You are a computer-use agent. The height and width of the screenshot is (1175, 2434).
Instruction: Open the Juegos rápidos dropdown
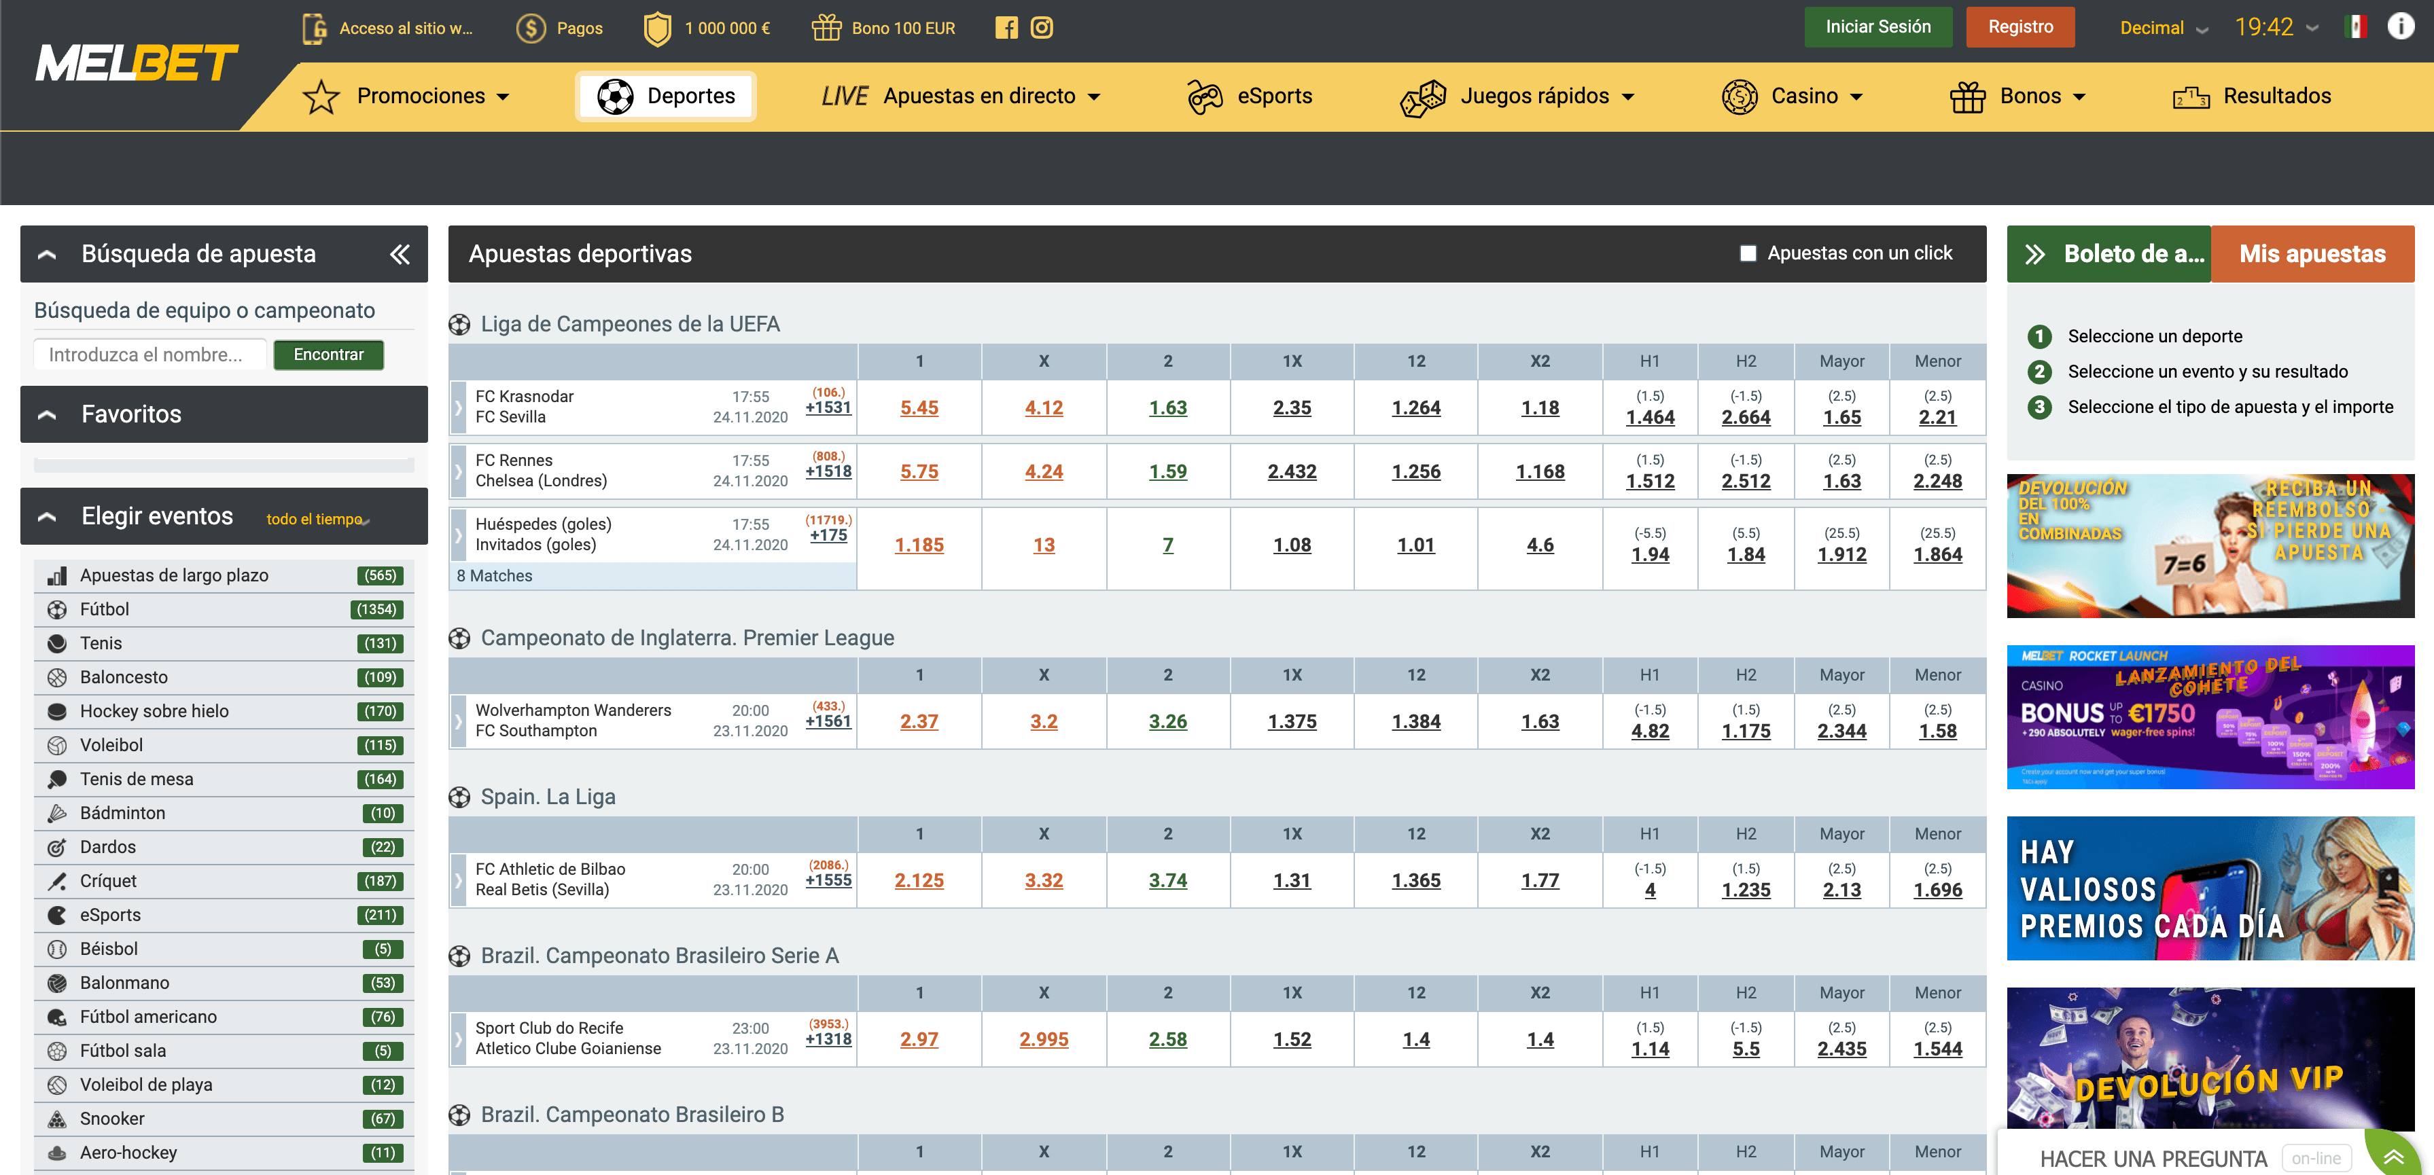tap(1517, 96)
